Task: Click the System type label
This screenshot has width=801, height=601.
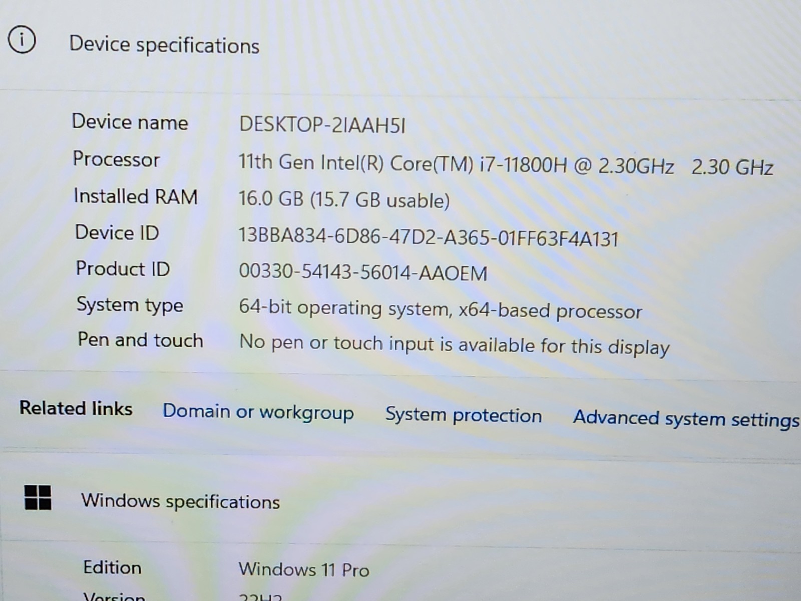Action: [x=130, y=305]
